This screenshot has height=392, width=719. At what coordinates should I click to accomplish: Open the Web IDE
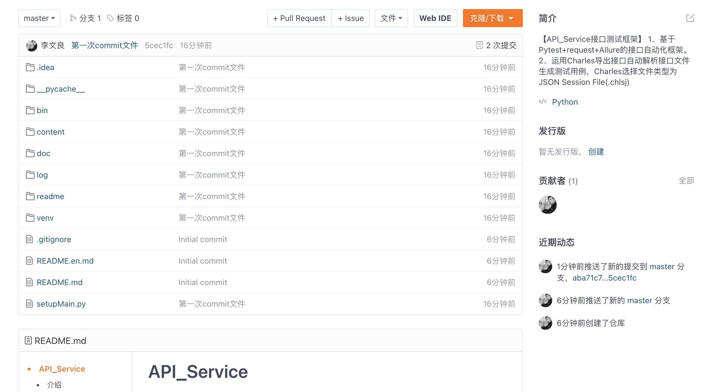click(x=435, y=18)
